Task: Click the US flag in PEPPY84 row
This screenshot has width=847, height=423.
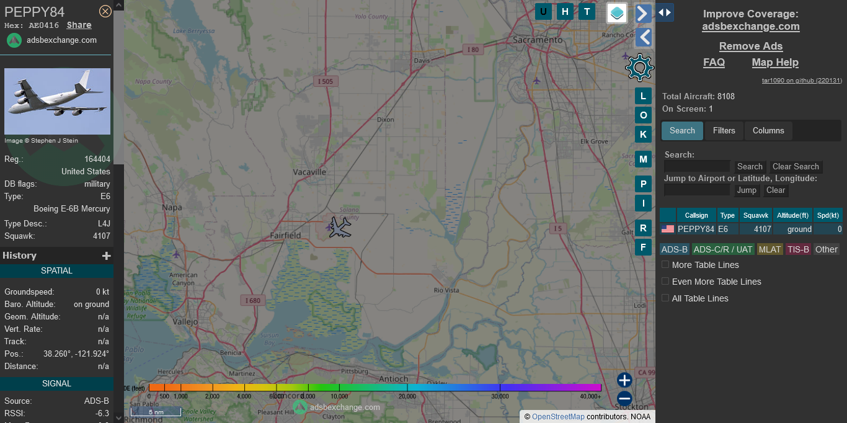Action: pos(668,229)
